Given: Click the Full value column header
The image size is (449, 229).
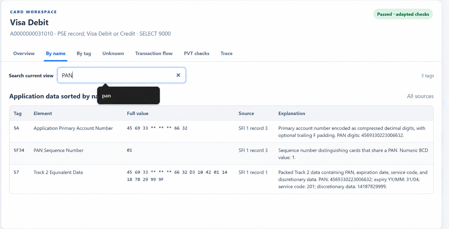Looking at the screenshot, I should [138, 113].
